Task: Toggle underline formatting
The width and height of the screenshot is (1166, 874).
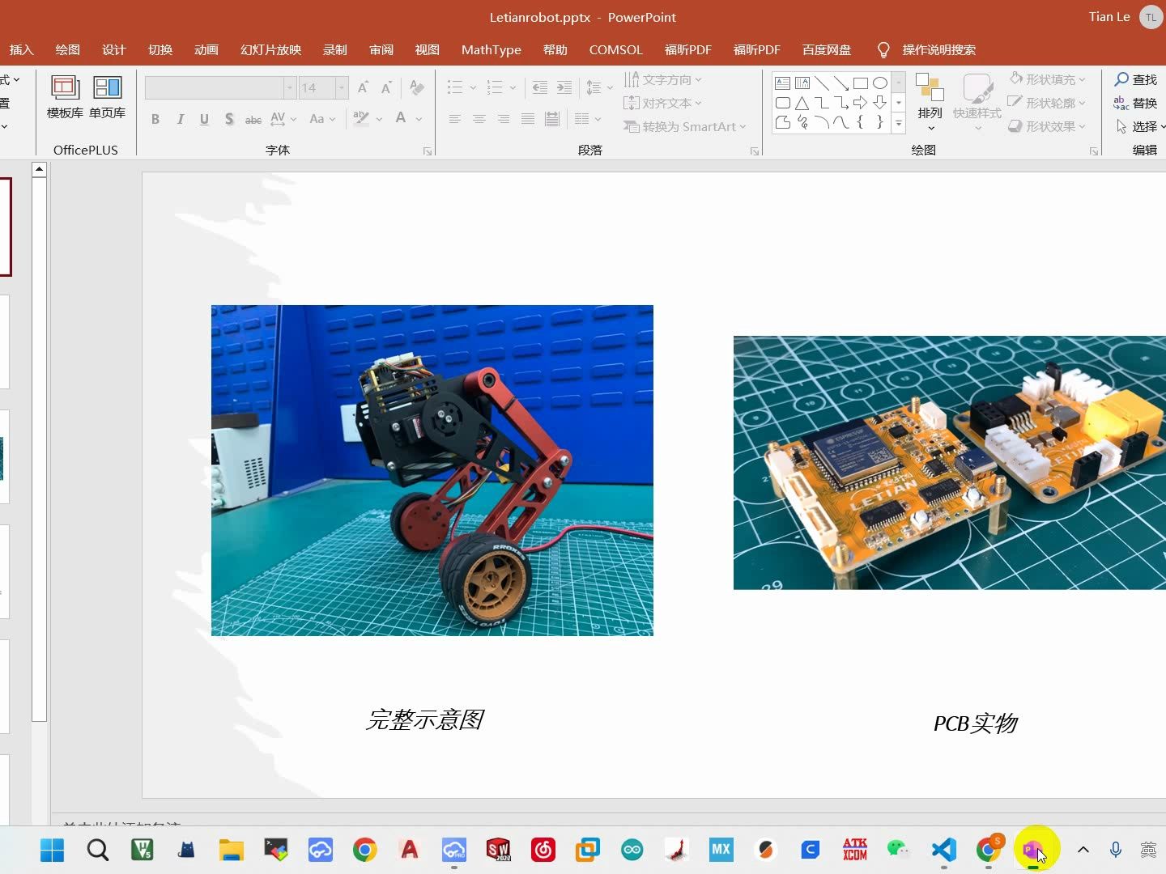Action: coord(204,119)
